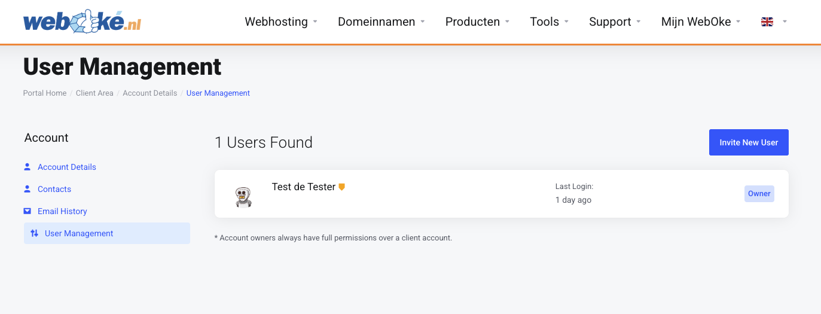Open the Mijn WebOke menu
The height and width of the screenshot is (314, 821).
[x=701, y=22]
